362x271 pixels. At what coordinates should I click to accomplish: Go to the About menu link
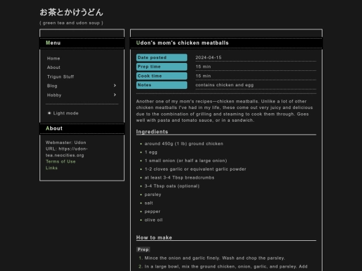(x=54, y=68)
